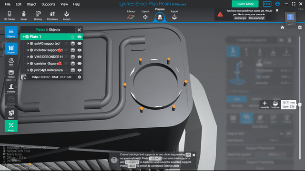Image resolution: width=305 pixels, height=171 pixels.
Task: Open the Supports menu
Action: tap(49, 4)
